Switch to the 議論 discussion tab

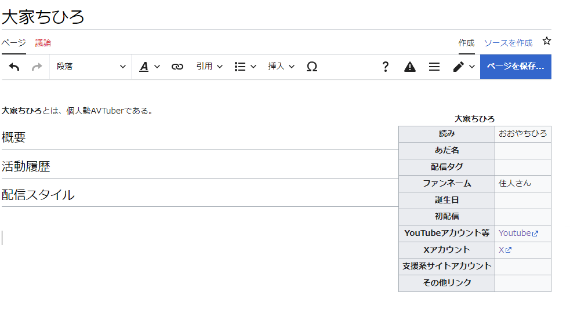click(43, 43)
